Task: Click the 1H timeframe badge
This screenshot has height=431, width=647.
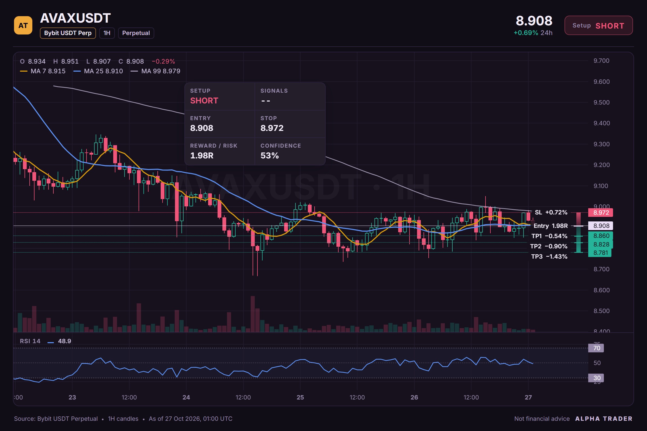Action: point(107,33)
